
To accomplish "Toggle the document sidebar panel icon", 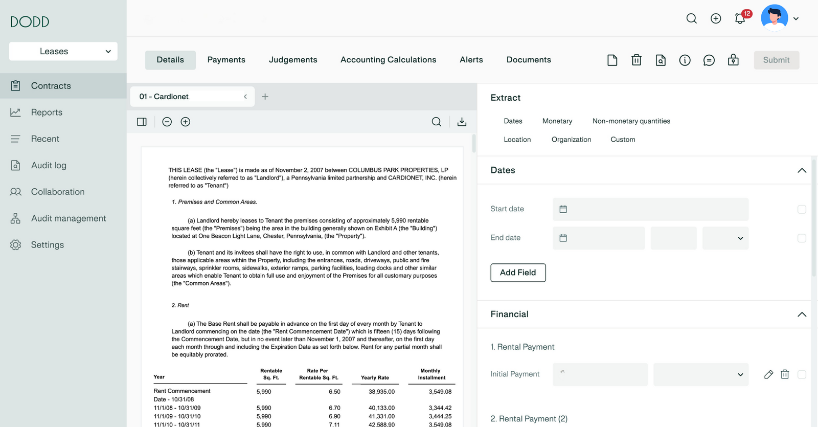I will 142,122.
